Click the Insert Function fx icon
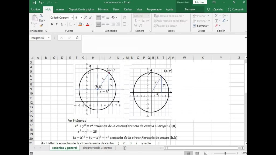The width and height of the screenshot is (276, 155). click(x=77, y=38)
